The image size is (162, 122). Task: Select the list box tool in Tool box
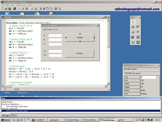click(133, 37)
